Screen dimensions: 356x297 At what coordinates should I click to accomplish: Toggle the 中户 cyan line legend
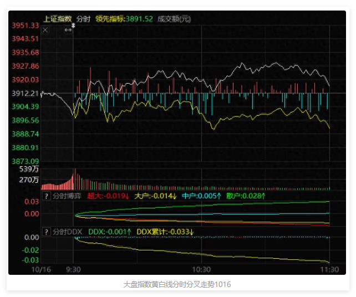[201, 196]
